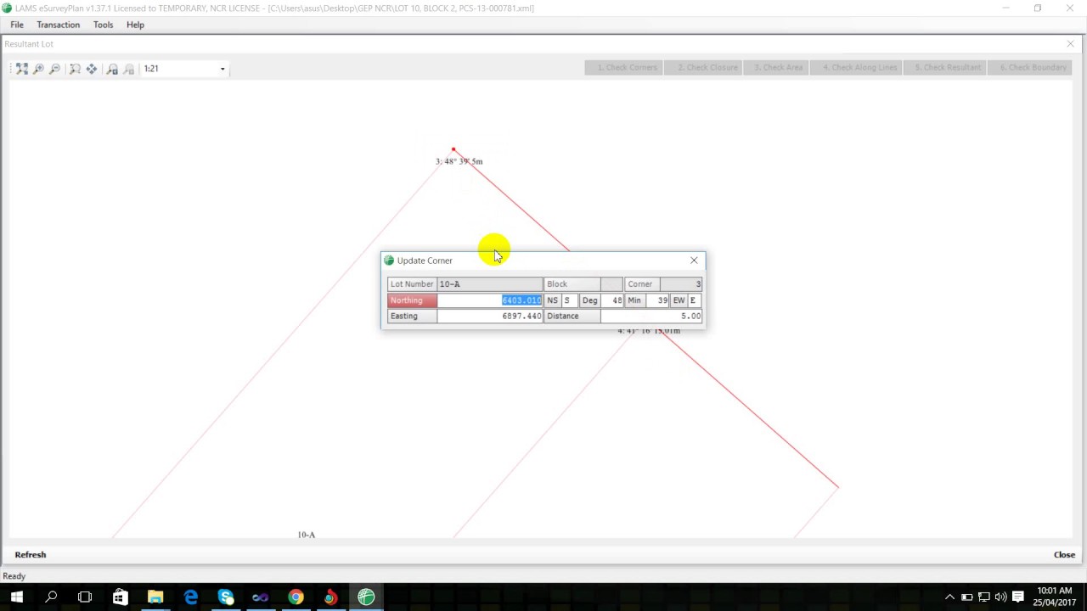The width and height of the screenshot is (1087, 611).
Task: Select the pan tool icon
Action: [92, 69]
